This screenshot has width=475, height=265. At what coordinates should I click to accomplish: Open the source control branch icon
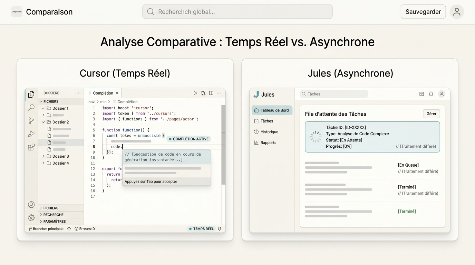[31, 121]
